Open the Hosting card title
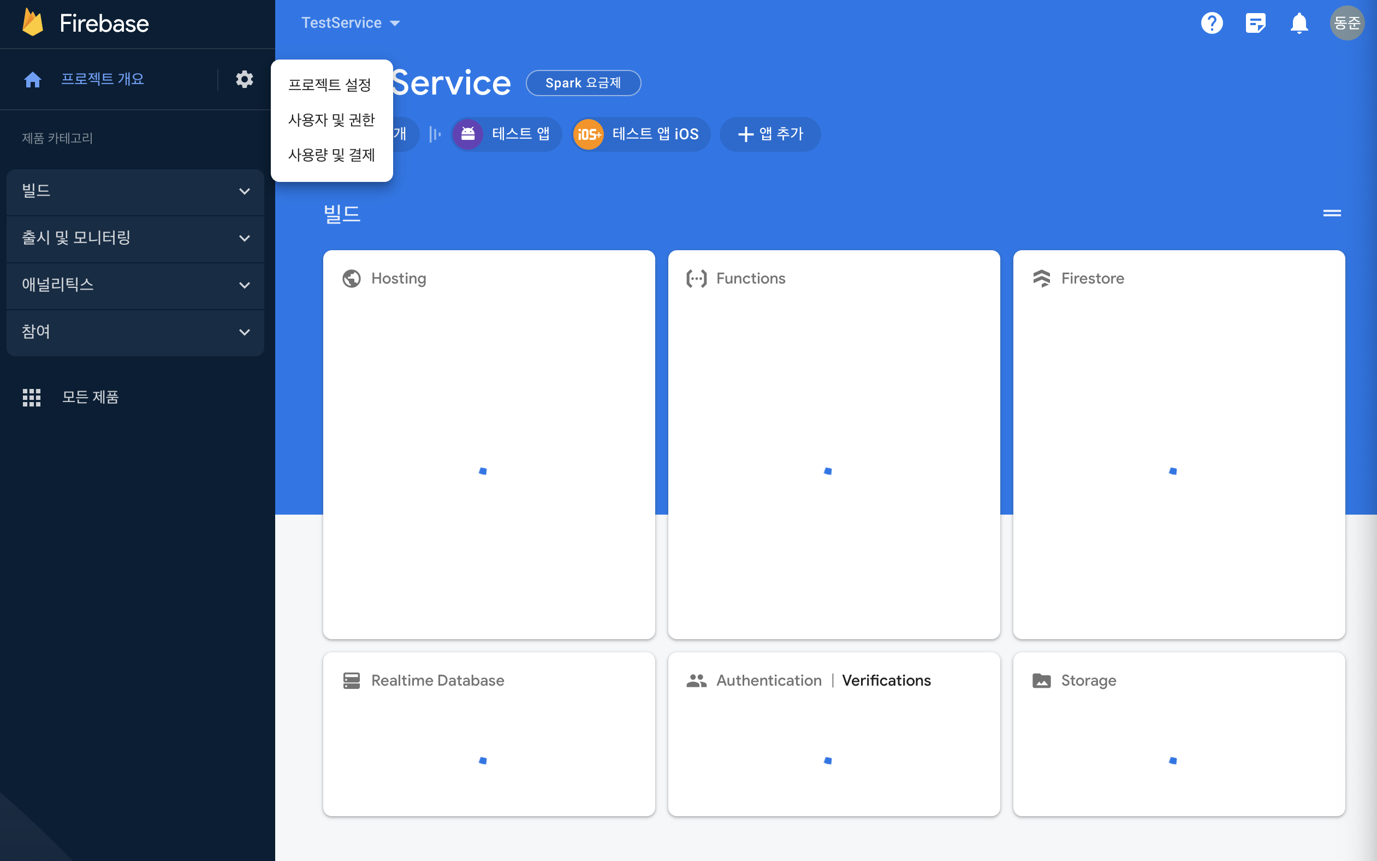 (399, 279)
